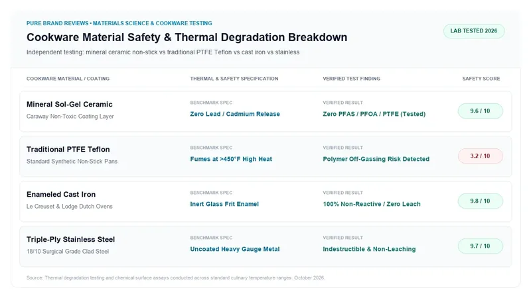
Task: Click Verified Result label in Stainless Steel row
Action: [342, 238]
